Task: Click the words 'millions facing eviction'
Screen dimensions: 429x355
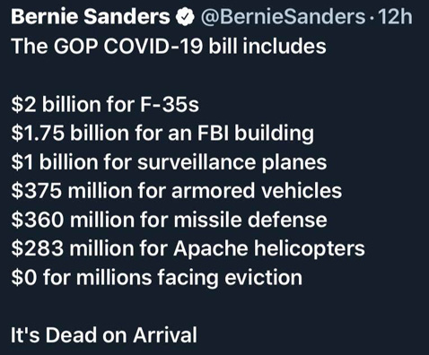Action: coord(189,278)
